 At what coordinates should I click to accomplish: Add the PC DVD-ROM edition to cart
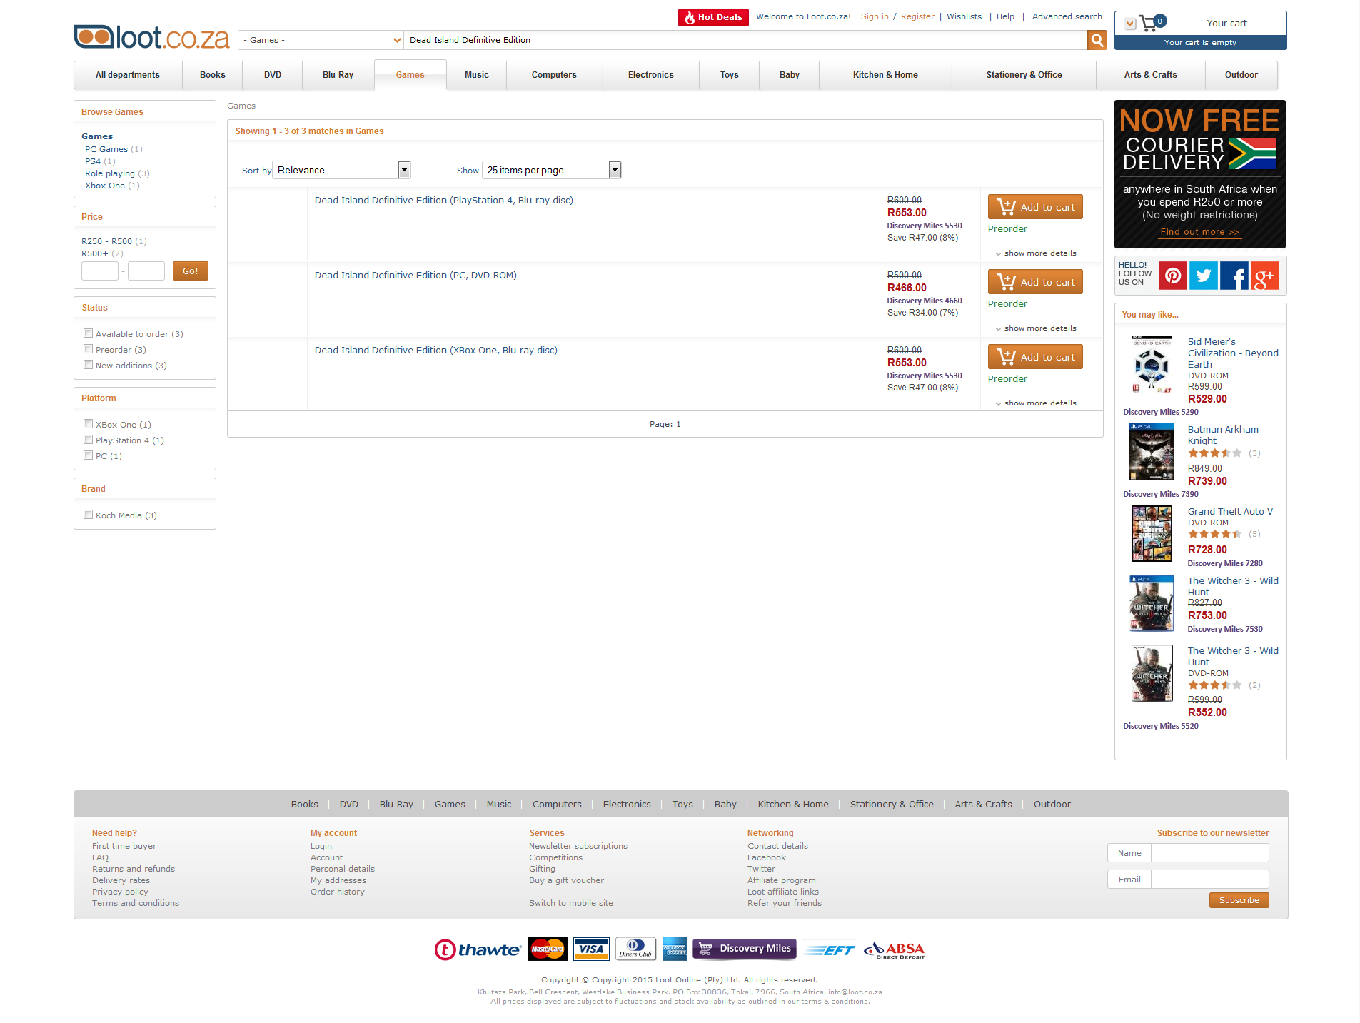pyautogui.click(x=1035, y=282)
